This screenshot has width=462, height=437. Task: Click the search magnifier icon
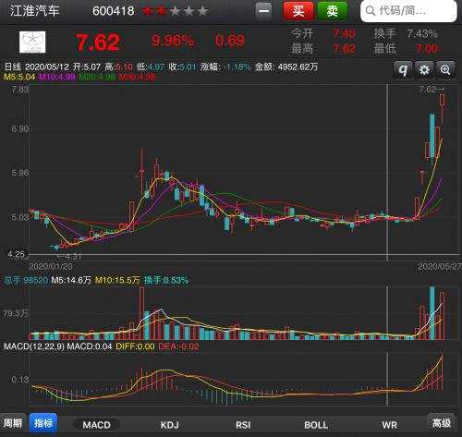[x=371, y=11]
